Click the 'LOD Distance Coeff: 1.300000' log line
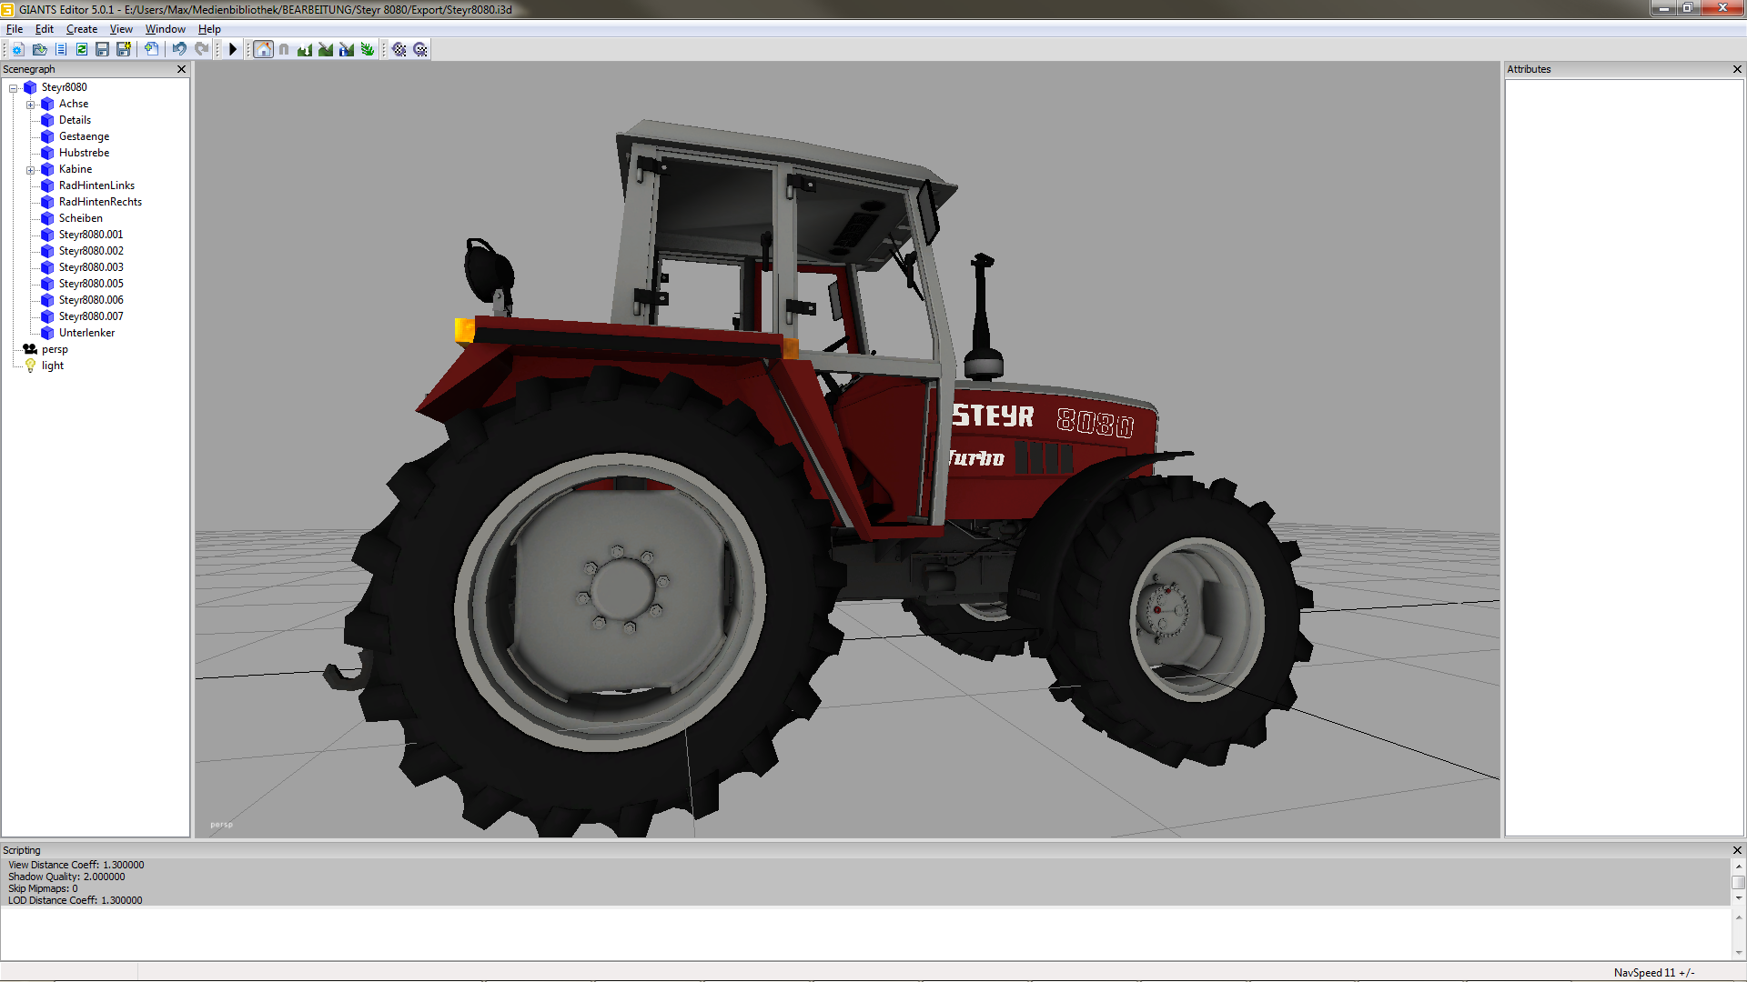1747x982 pixels. click(76, 900)
